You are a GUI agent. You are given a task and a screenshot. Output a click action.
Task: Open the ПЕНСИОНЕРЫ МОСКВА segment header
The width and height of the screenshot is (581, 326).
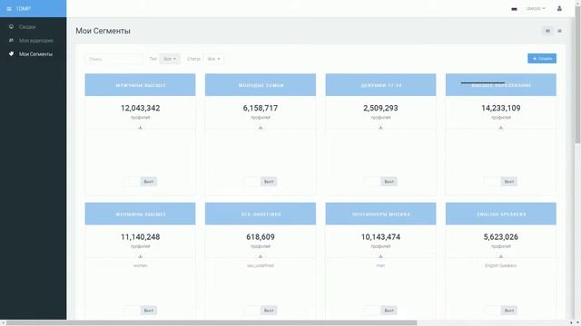point(380,214)
